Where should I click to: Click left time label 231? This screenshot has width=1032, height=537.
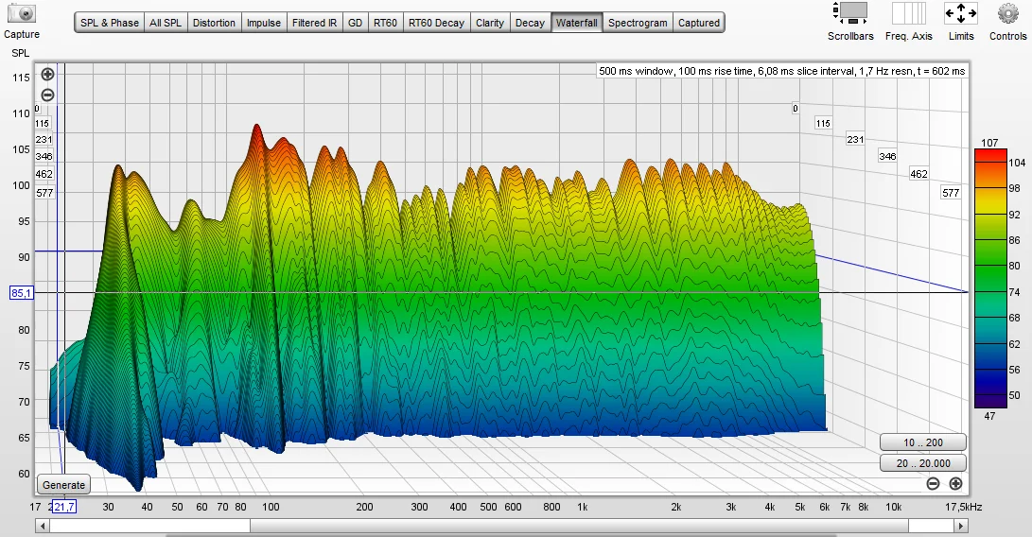click(x=44, y=140)
